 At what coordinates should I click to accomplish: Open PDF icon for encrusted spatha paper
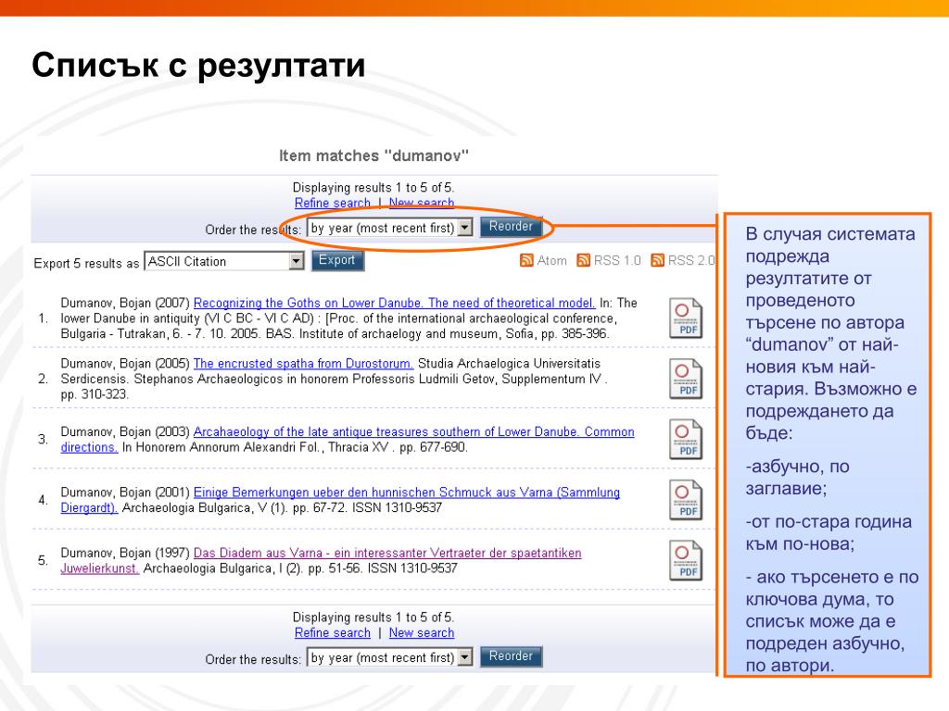click(x=686, y=379)
